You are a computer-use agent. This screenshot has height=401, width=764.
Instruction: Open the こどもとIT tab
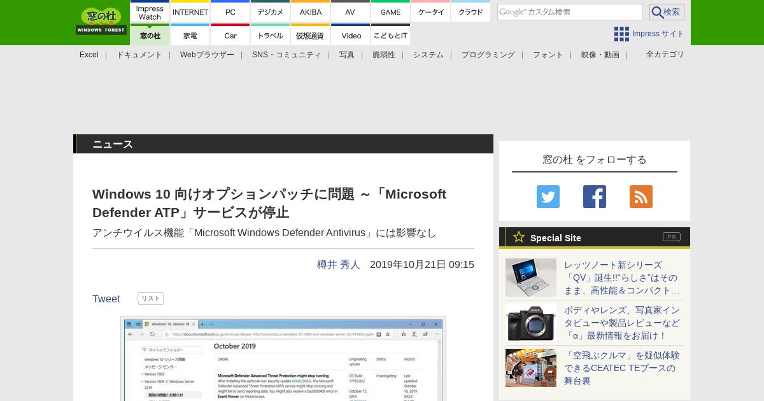391,35
